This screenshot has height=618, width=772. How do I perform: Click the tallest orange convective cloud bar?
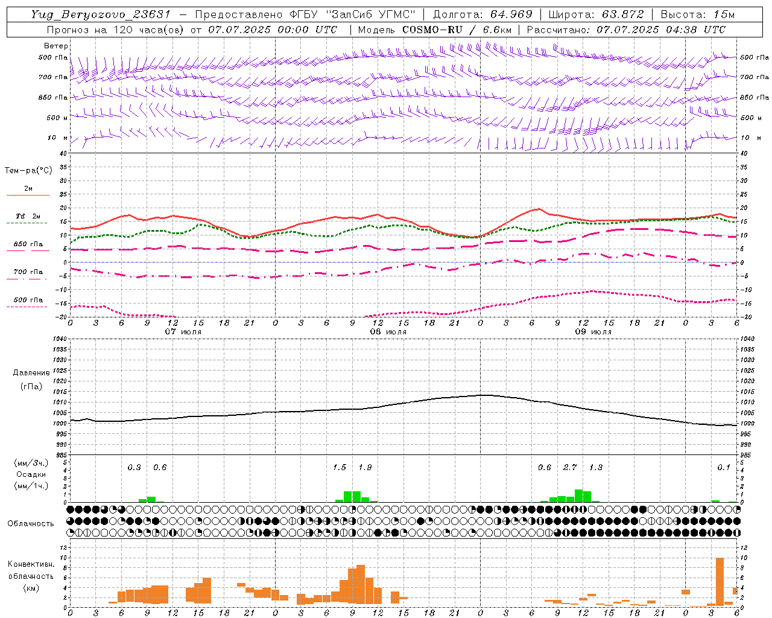click(720, 582)
